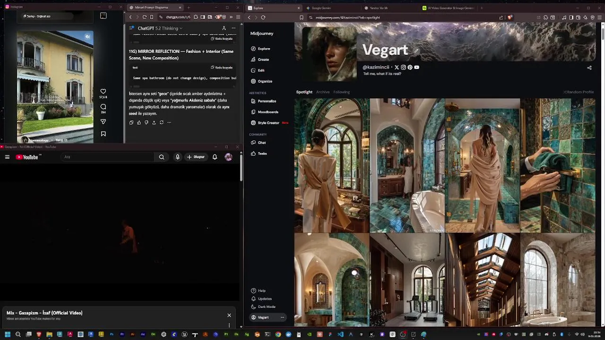Open YouTube hamburger guide menu
Screen dimensions: 605x340
point(7,157)
